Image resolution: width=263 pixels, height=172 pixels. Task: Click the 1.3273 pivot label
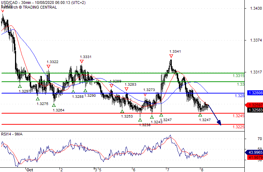click(x=149, y=90)
